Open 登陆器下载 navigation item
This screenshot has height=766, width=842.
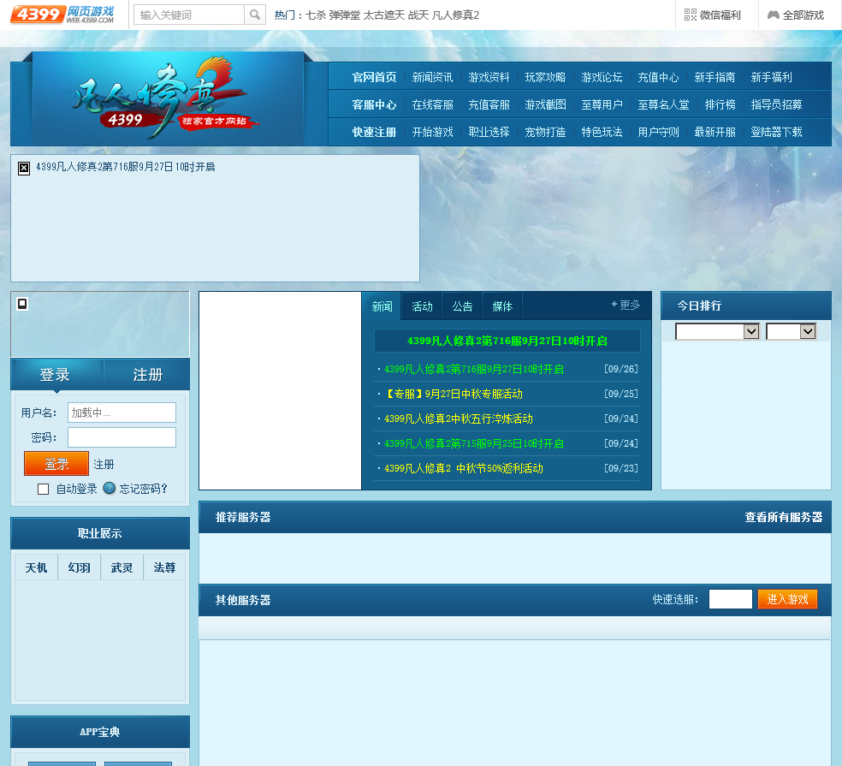[x=776, y=132]
